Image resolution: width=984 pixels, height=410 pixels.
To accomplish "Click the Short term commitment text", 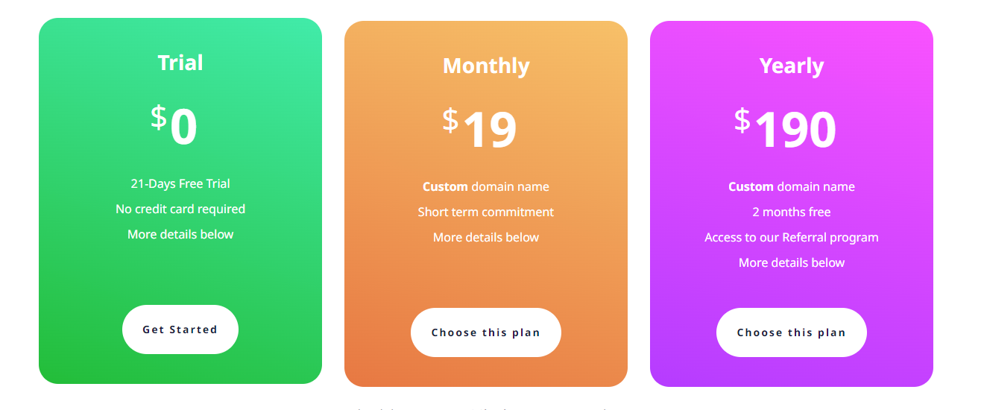I will pyautogui.click(x=486, y=212).
